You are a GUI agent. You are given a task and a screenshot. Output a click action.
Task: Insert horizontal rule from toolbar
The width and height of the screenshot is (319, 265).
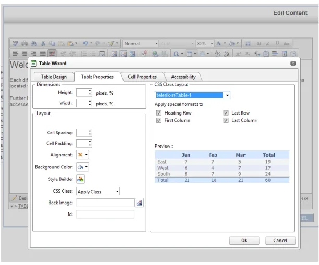pyautogui.click(x=275, y=54)
